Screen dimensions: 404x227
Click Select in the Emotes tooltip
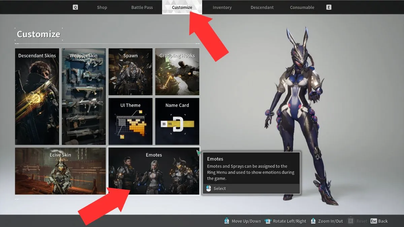click(x=220, y=189)
